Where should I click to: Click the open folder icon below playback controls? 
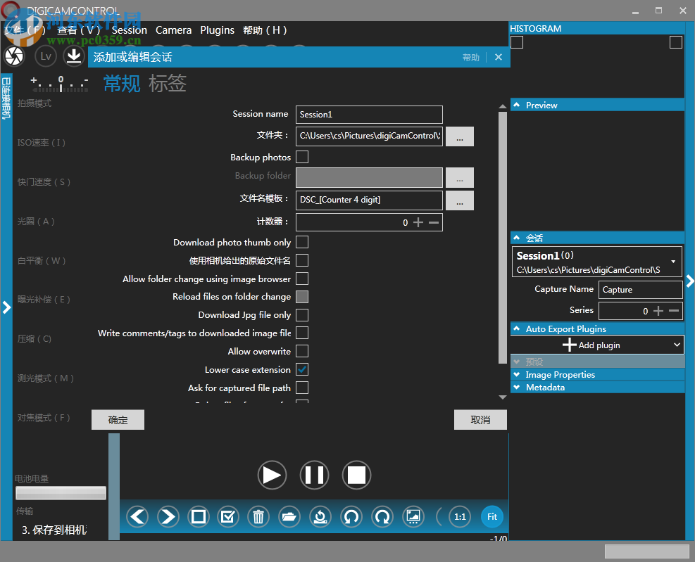click(289, 516)
